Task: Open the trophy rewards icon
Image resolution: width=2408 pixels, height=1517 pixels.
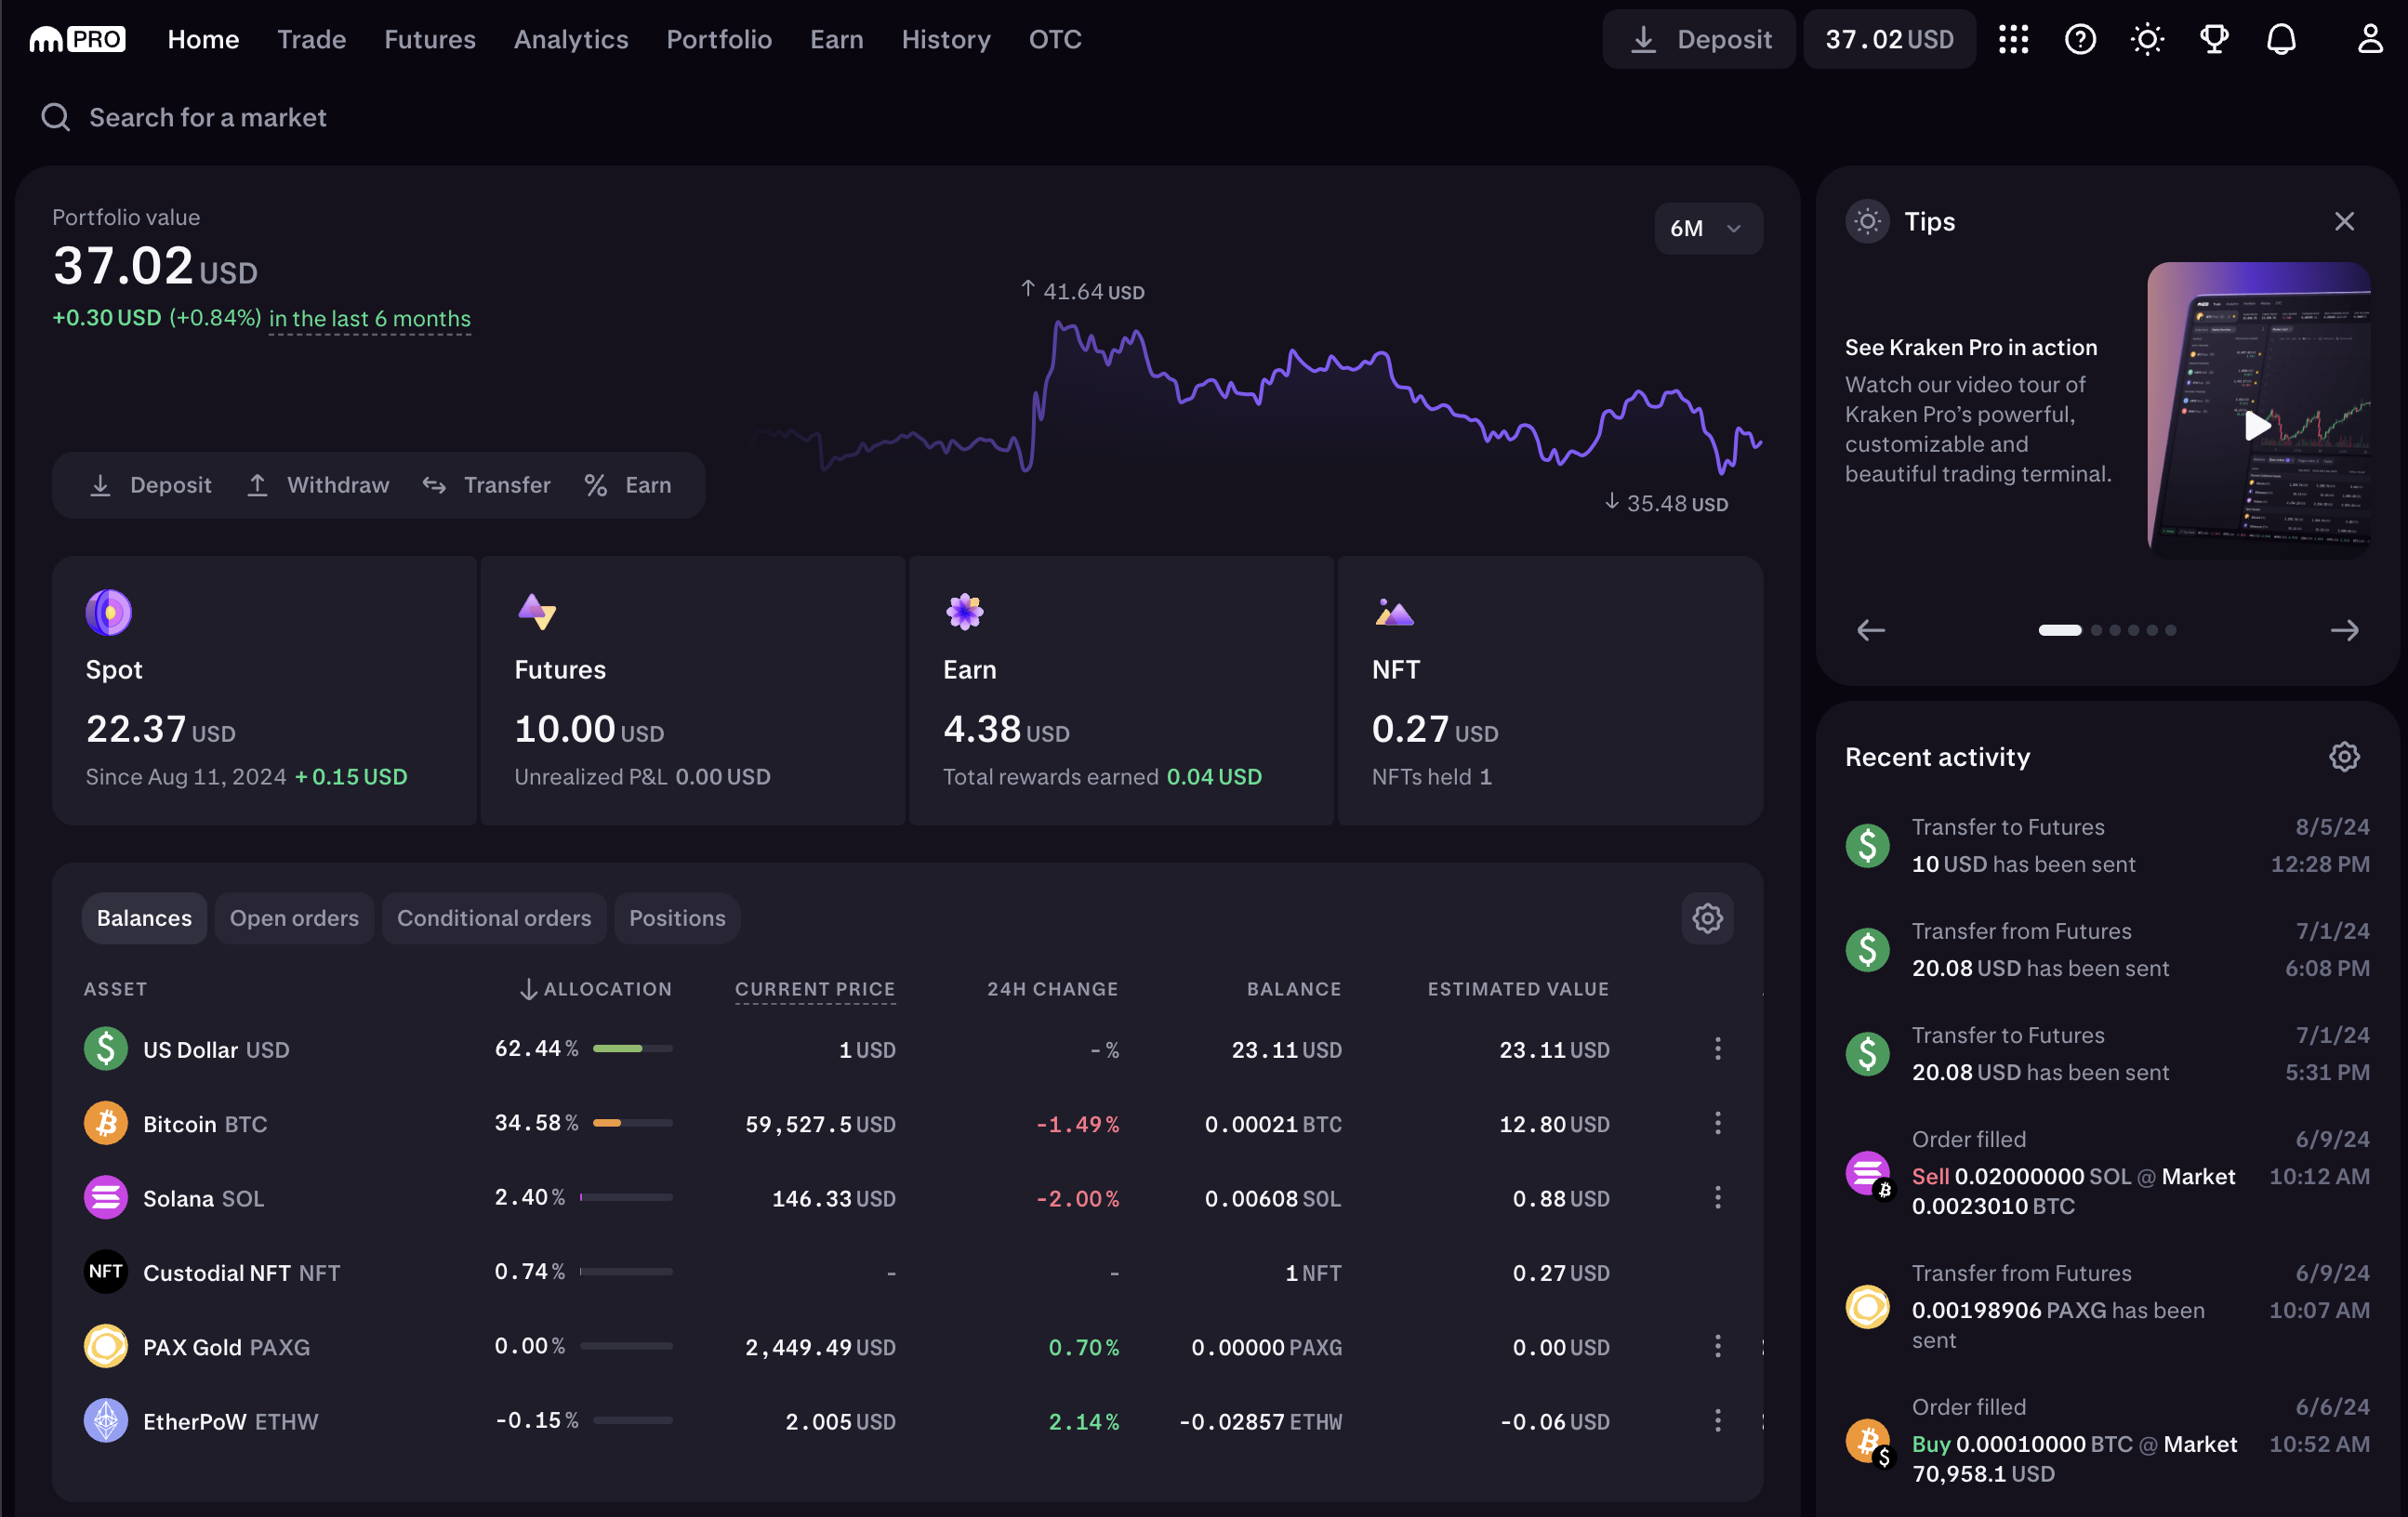Action: (2214, 39)
